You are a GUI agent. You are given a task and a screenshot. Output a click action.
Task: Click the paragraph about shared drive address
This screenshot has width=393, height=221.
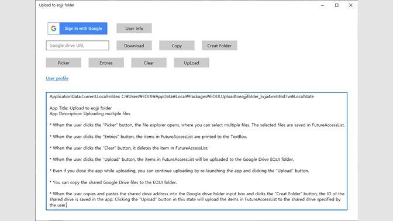(x=197, y=199)
